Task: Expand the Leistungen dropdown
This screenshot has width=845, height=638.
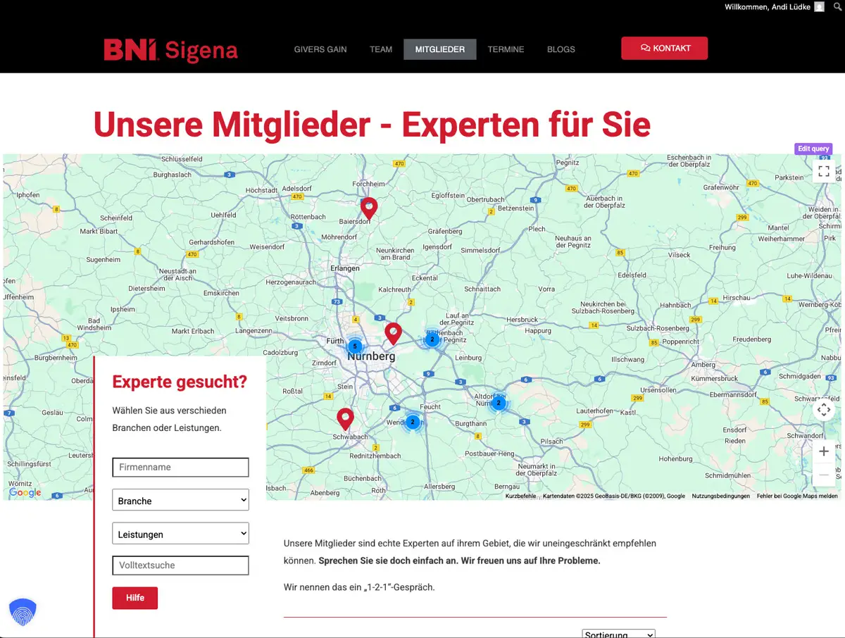Action: [x=180, y=534]
